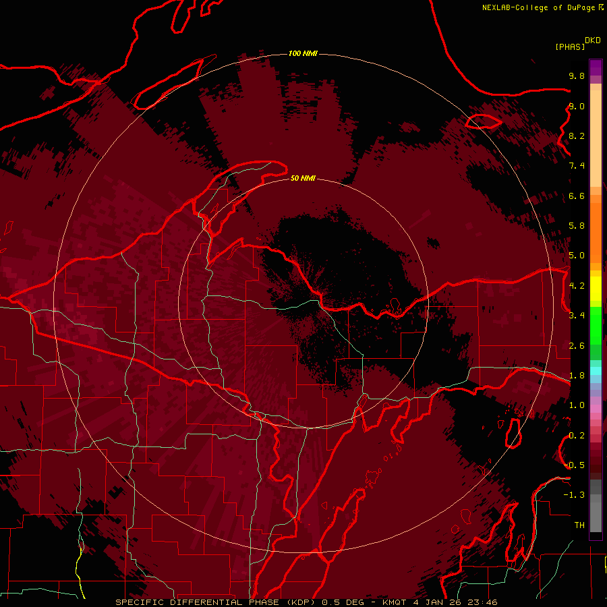Click the 7.4 value on the color scale
This screenshot has height=607, width=607.
click(577, 166)
